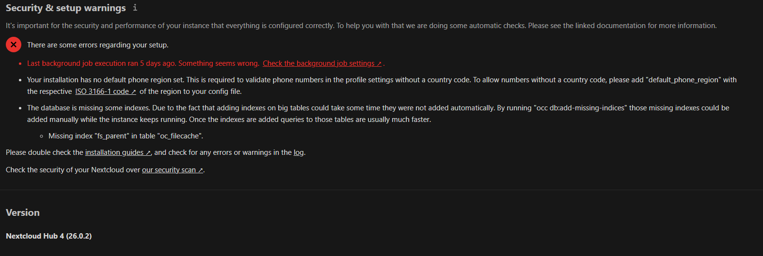Click the 'There are some errors' message
This screenshot has height=256, width=763.
(97, 45)
